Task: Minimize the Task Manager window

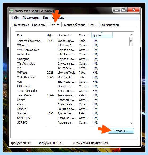Action: pos(117,10)
